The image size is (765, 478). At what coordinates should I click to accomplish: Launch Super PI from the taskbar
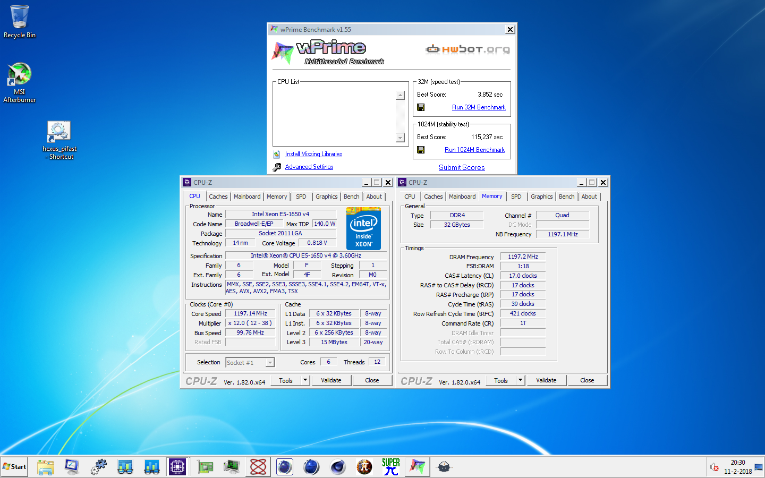tap(391, 467)
